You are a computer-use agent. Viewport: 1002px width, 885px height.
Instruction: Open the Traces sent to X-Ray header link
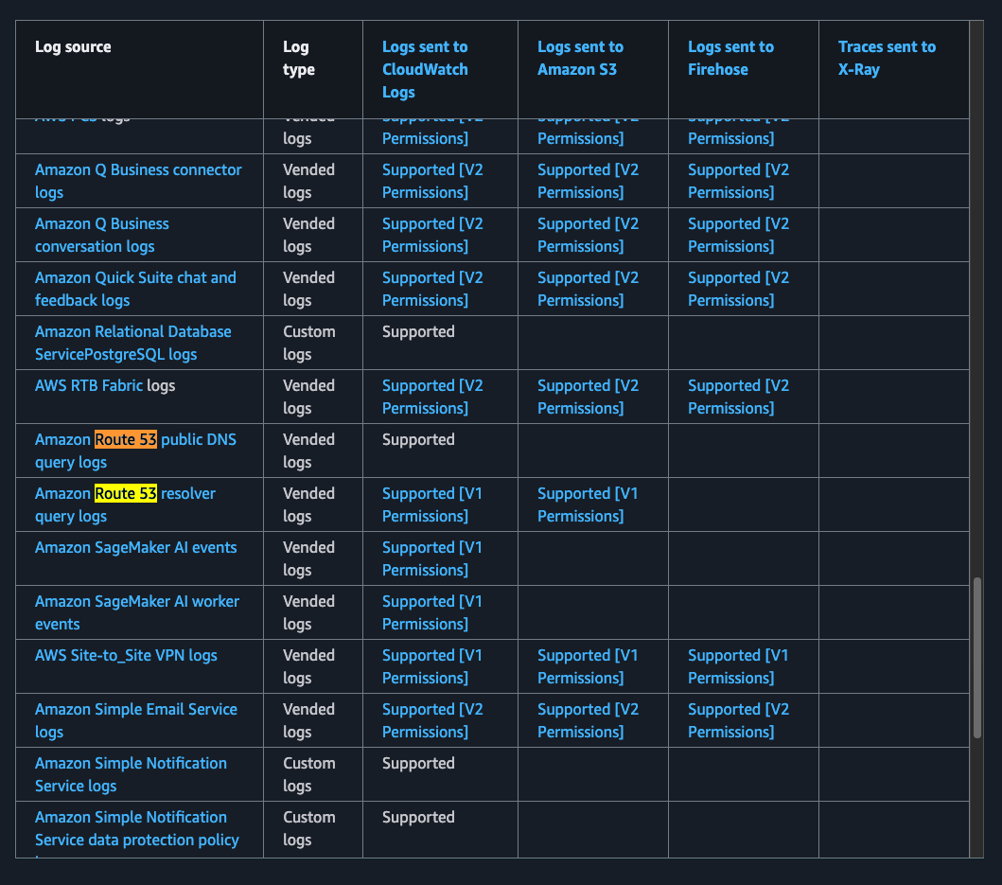click(887, 58)
